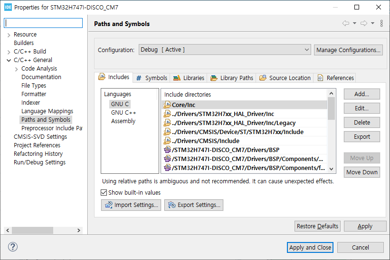The image size is (390, 260).
Task: Open the Formatter tree item
Action: [34, 94]
